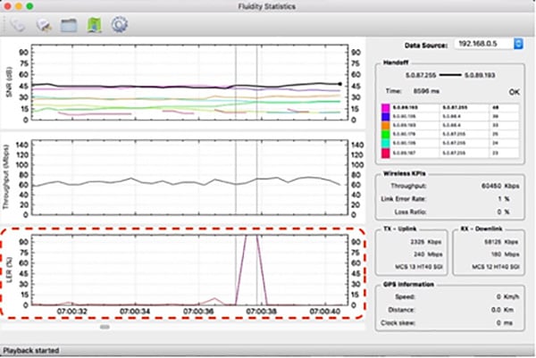Click the plug disconnect toolbar icon
This screenshot has width=536, height=358.
[x=42, y=23]
